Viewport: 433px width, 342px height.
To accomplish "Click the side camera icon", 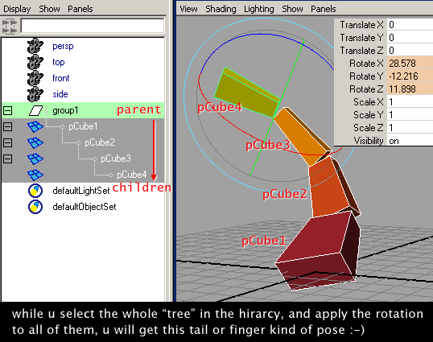I will [x=35, y=94].
